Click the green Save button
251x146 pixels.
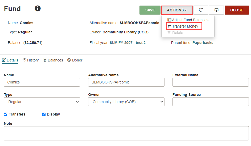[x=150, y=10]
